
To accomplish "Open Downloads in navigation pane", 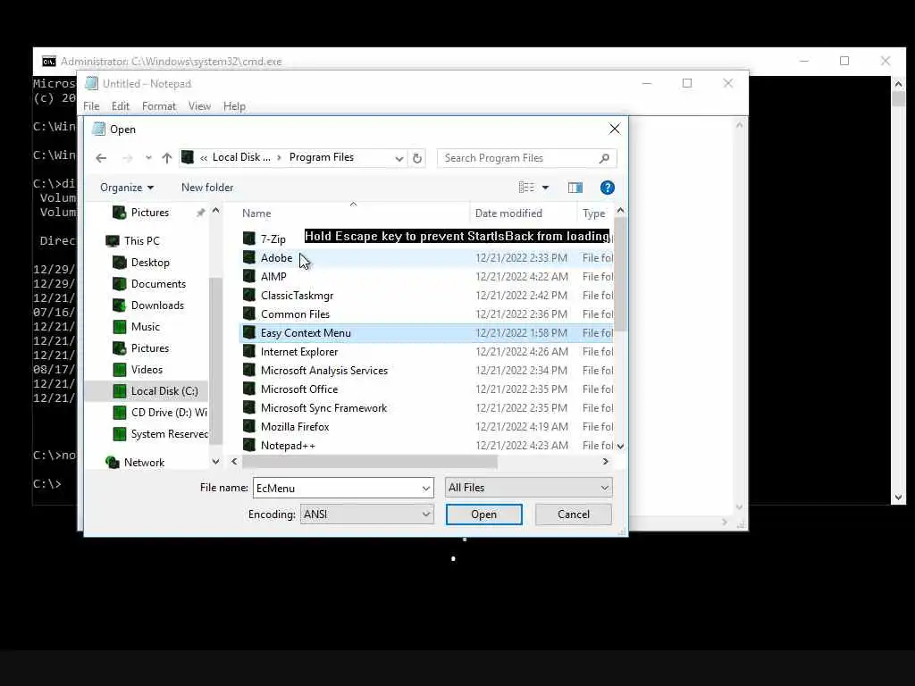I will point(157,305).
